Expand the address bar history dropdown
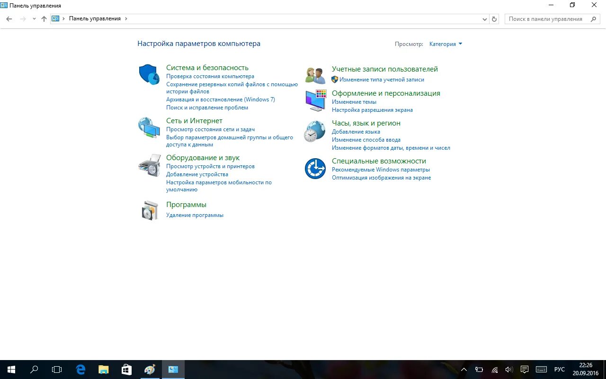Viewport: 606px width, 379px height. 485,19
